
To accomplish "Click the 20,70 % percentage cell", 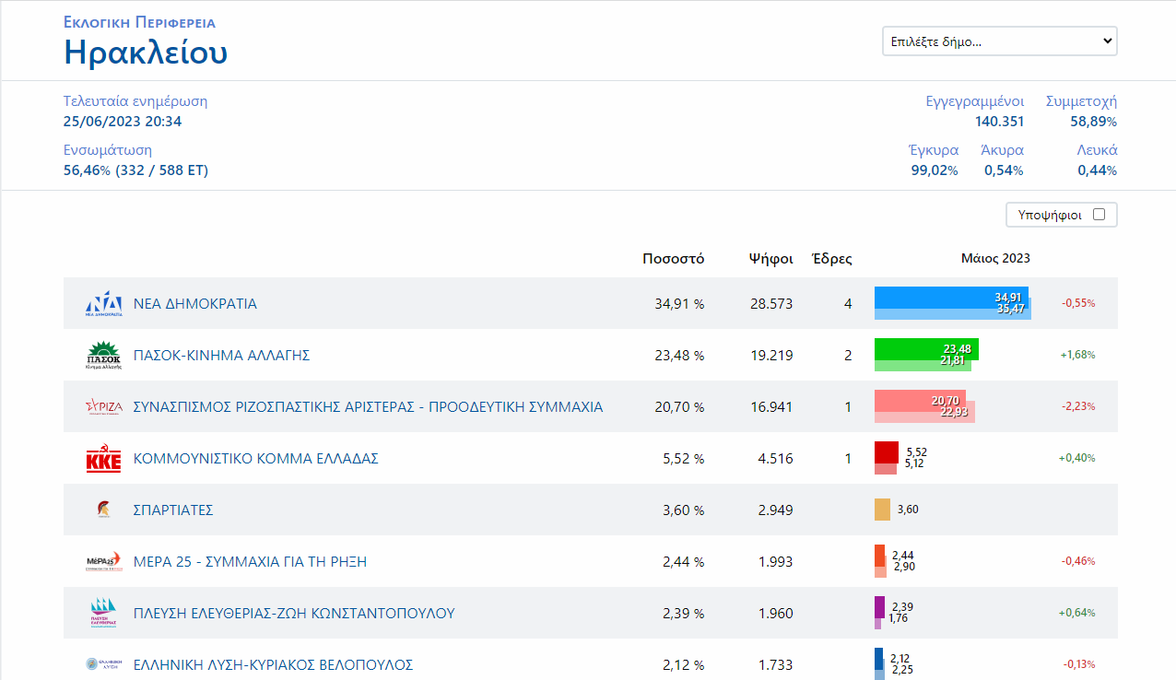I will click(x=679, y=407).
